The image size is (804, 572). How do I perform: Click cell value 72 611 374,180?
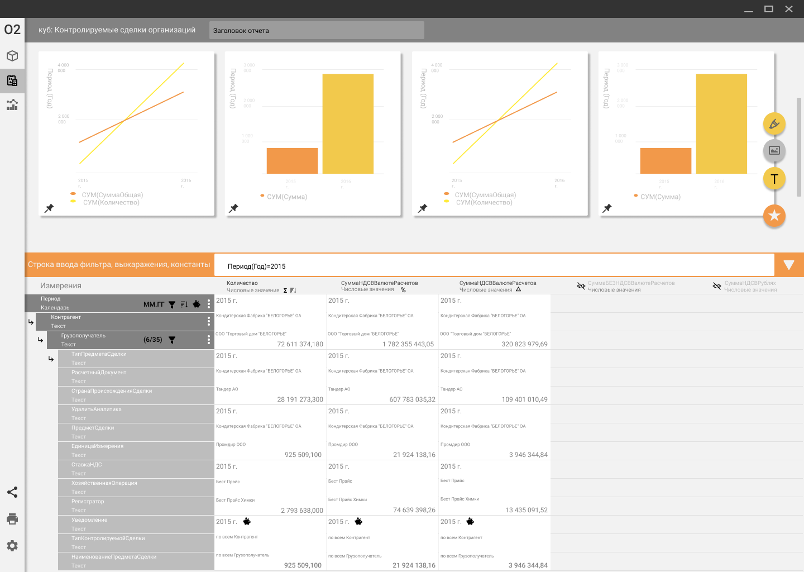[300, 344]
